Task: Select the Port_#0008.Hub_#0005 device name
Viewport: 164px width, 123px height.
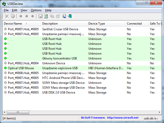Action: pyautogui.click(x=23, y=73)
